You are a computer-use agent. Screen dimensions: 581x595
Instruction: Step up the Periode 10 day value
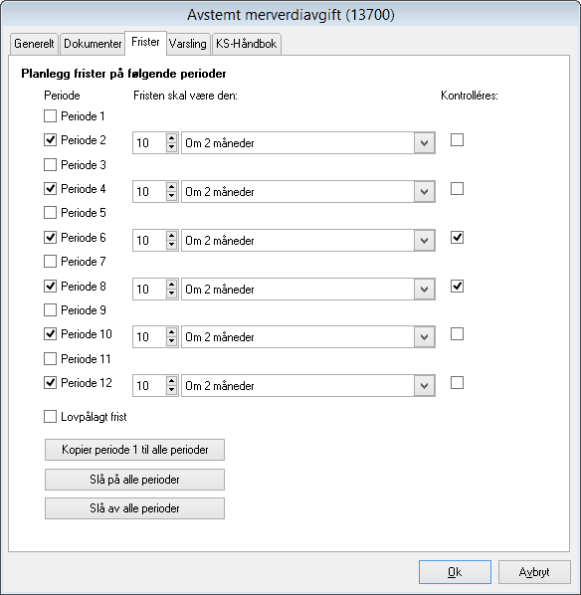[x=172, y=332]
